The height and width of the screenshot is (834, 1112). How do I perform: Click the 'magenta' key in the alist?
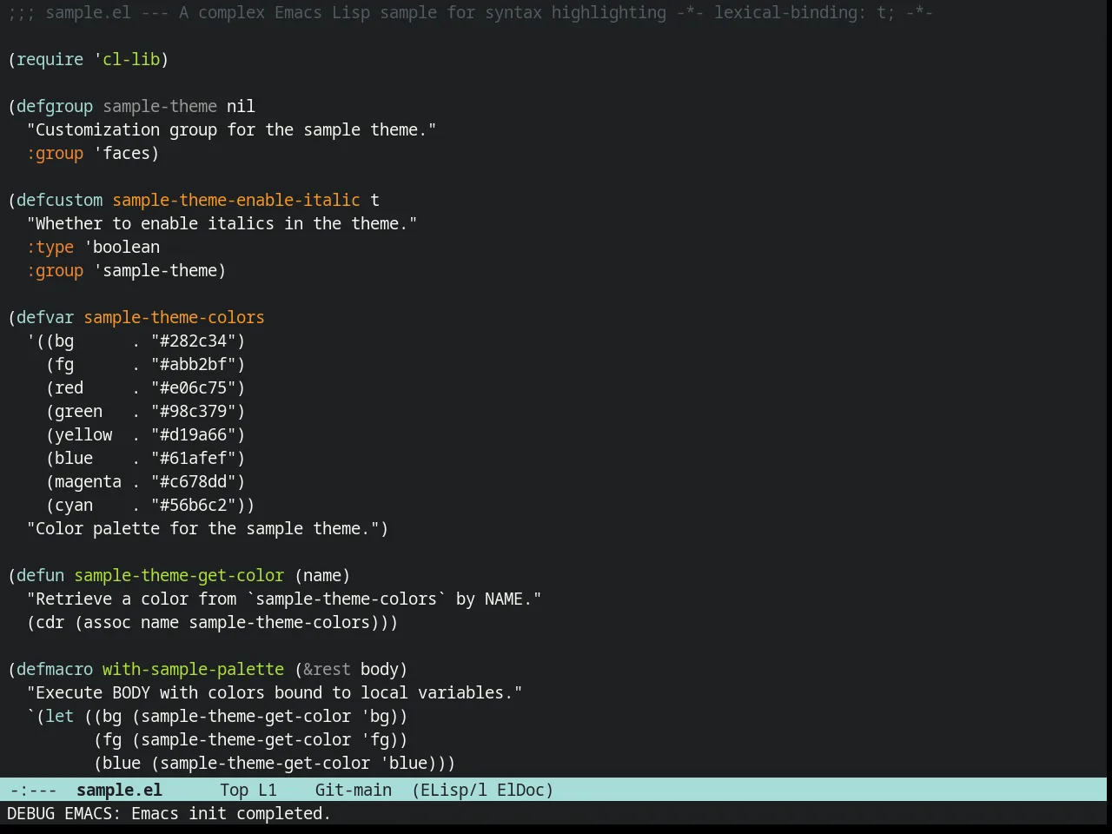(89, 481)
